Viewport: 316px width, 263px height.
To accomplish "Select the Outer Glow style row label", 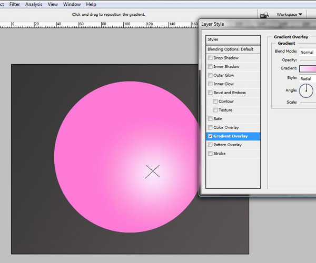I will 224,75.
